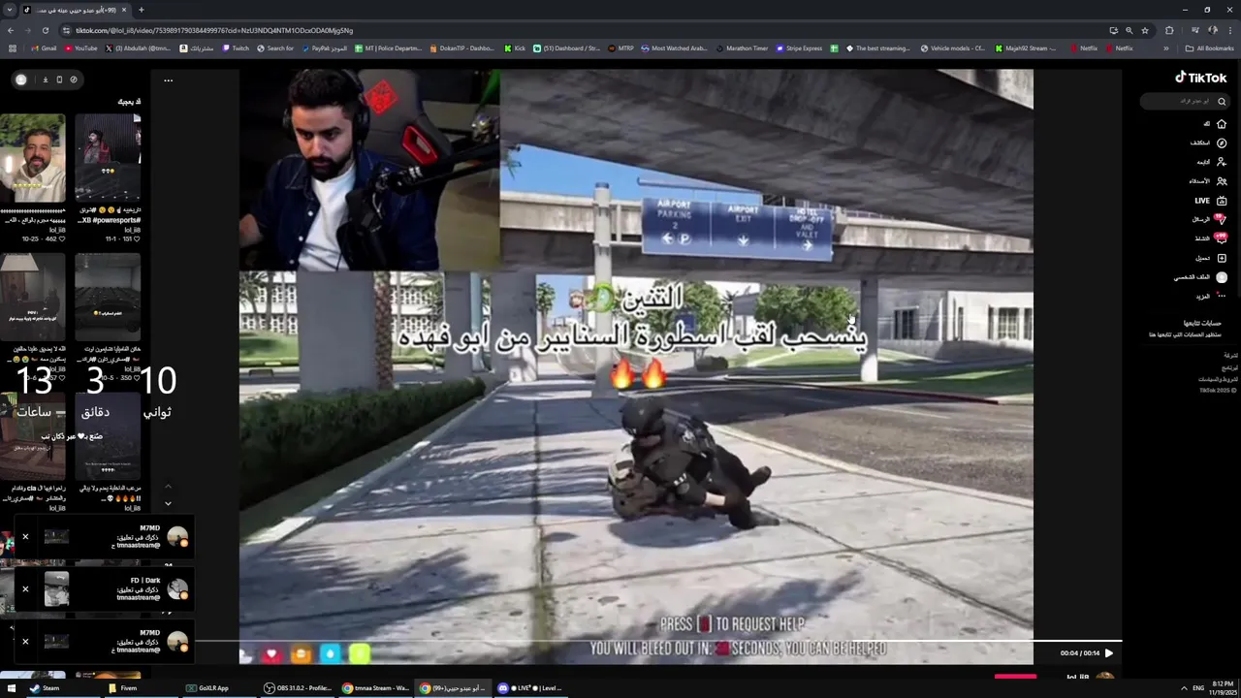This screenshot has height=698, width=1241.
Task: Click the round avatar in the top-left pill
Action: point(21,79)
